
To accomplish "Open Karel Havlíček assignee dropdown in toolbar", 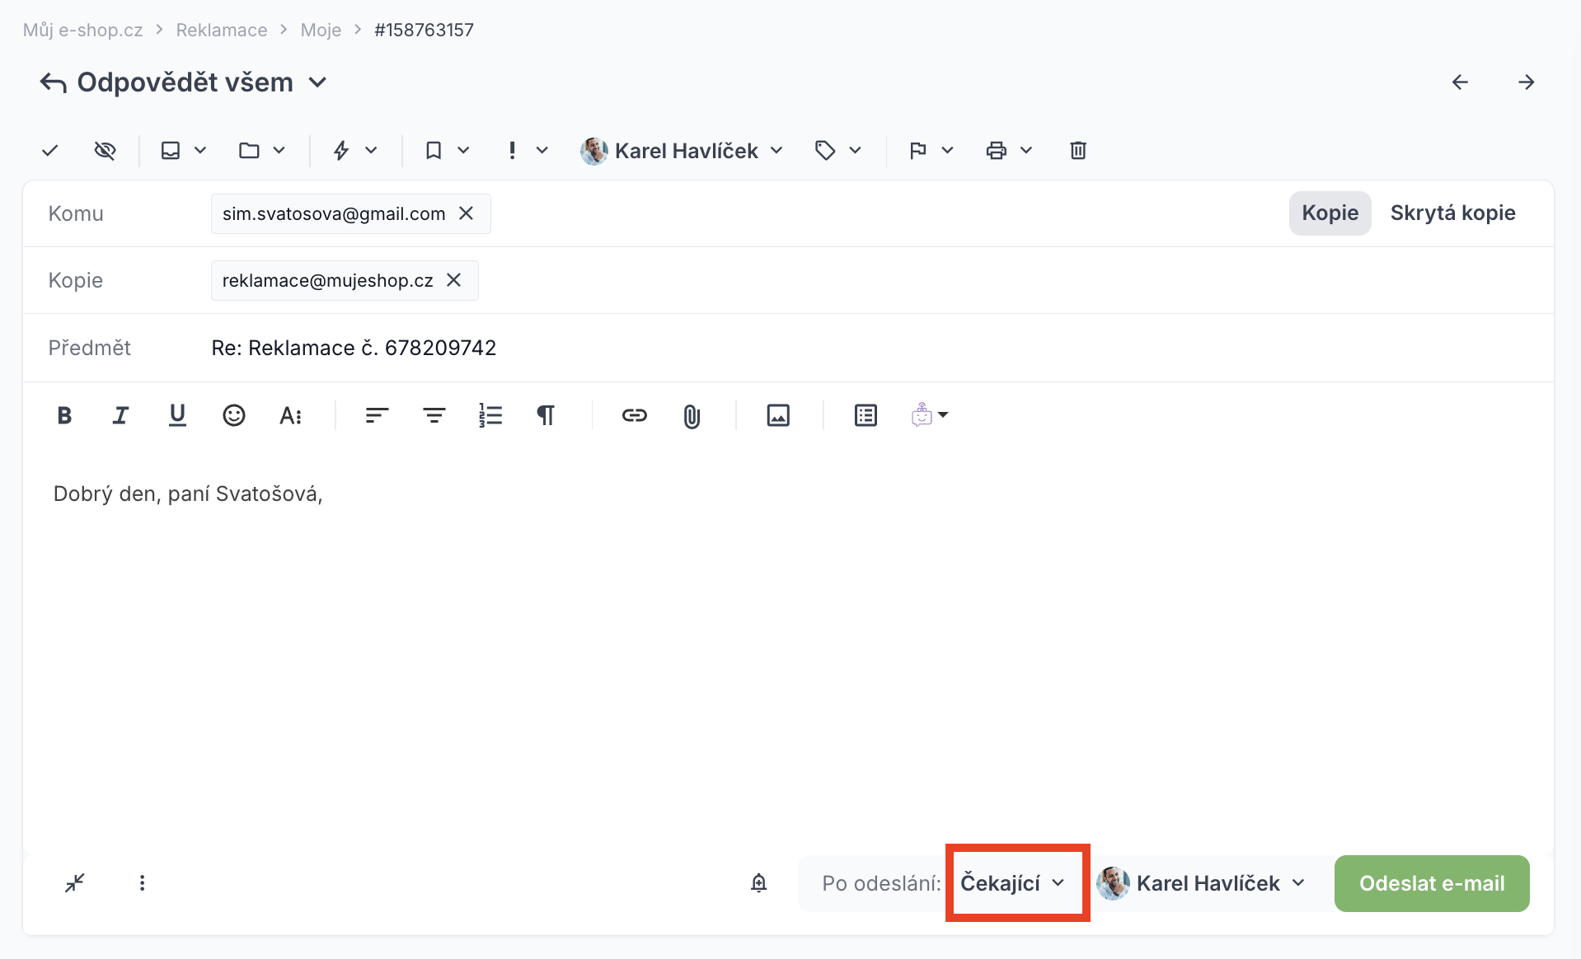I will 682,150.
